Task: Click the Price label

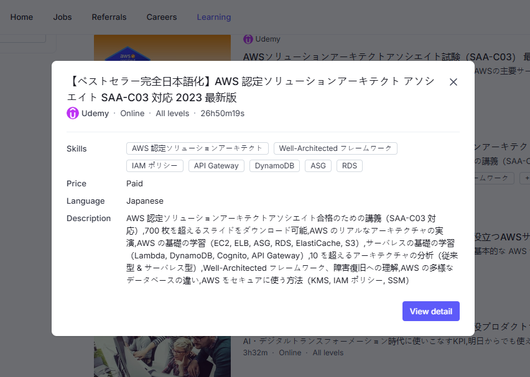Action: click(x=77, y=184)
